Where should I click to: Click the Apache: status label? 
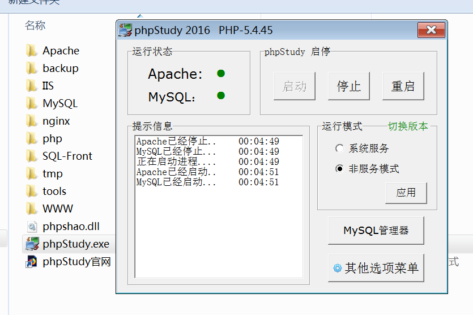[x=175, y=74]
